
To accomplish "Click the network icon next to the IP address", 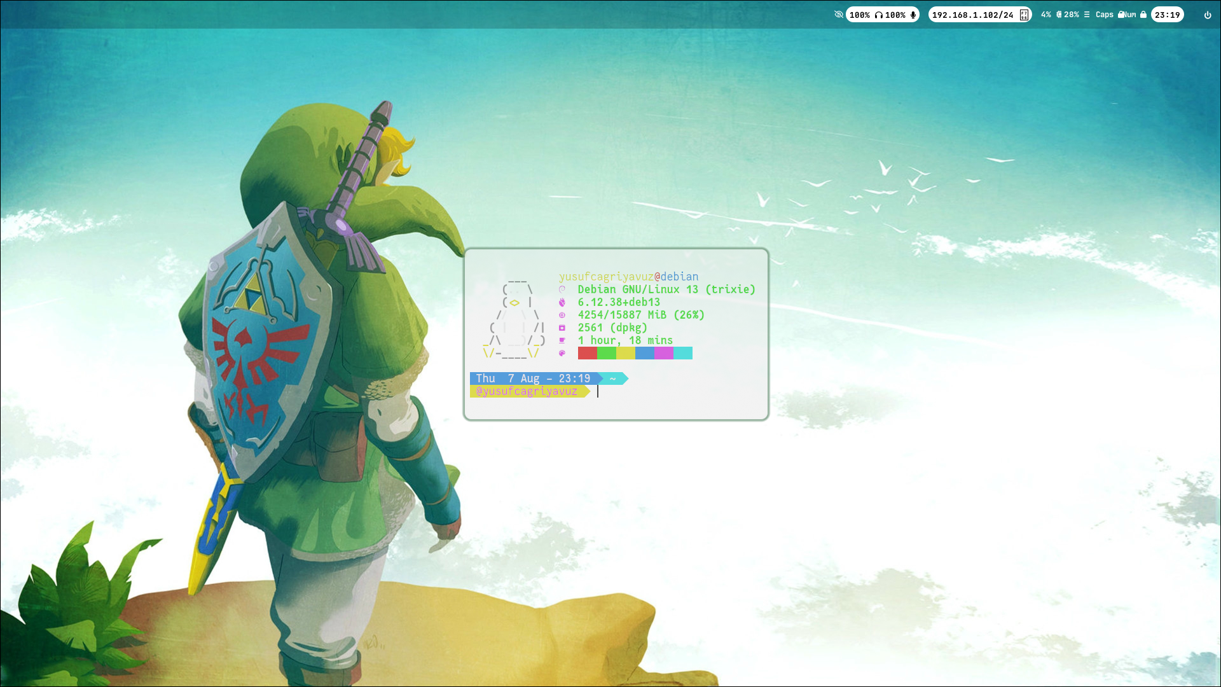I will [x=1024, y=15].
